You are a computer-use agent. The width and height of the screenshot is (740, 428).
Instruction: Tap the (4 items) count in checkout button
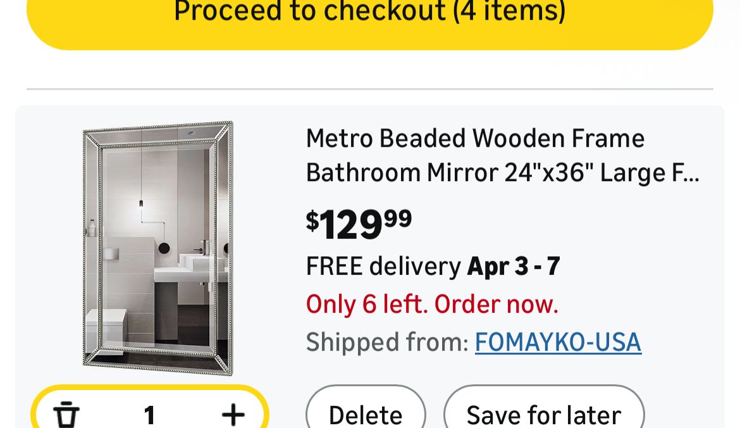[x=509, y=11]
